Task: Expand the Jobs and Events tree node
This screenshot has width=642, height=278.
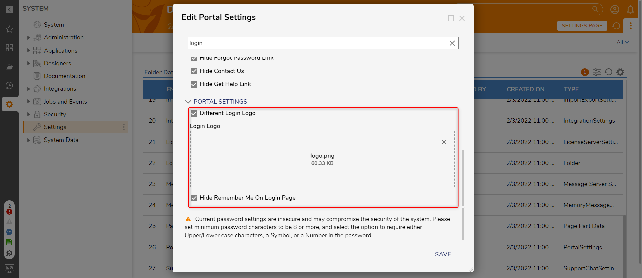Action: pyautogui.click(x=29, y=101)
